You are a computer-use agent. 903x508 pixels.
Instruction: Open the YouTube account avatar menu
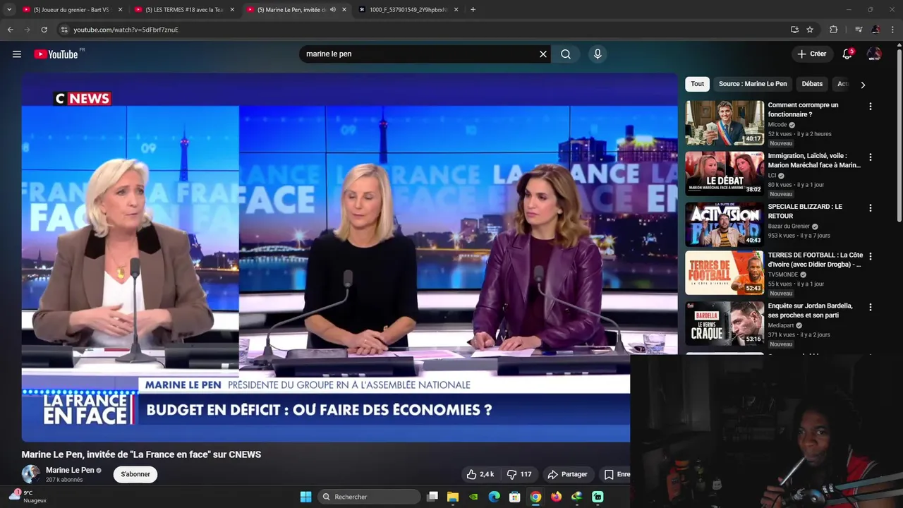[x=874, y=54]
